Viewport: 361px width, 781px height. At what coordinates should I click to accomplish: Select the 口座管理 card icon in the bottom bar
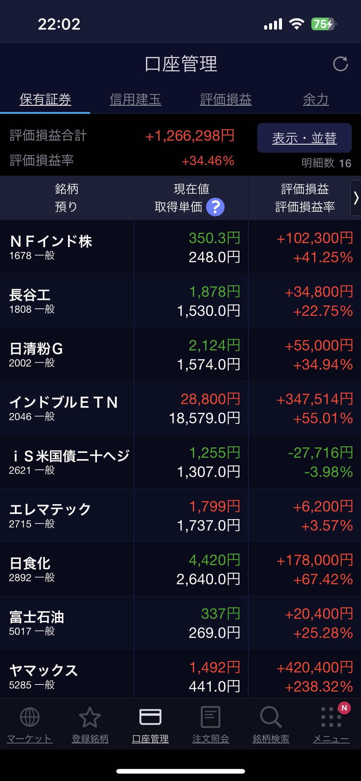click(150, 717)
